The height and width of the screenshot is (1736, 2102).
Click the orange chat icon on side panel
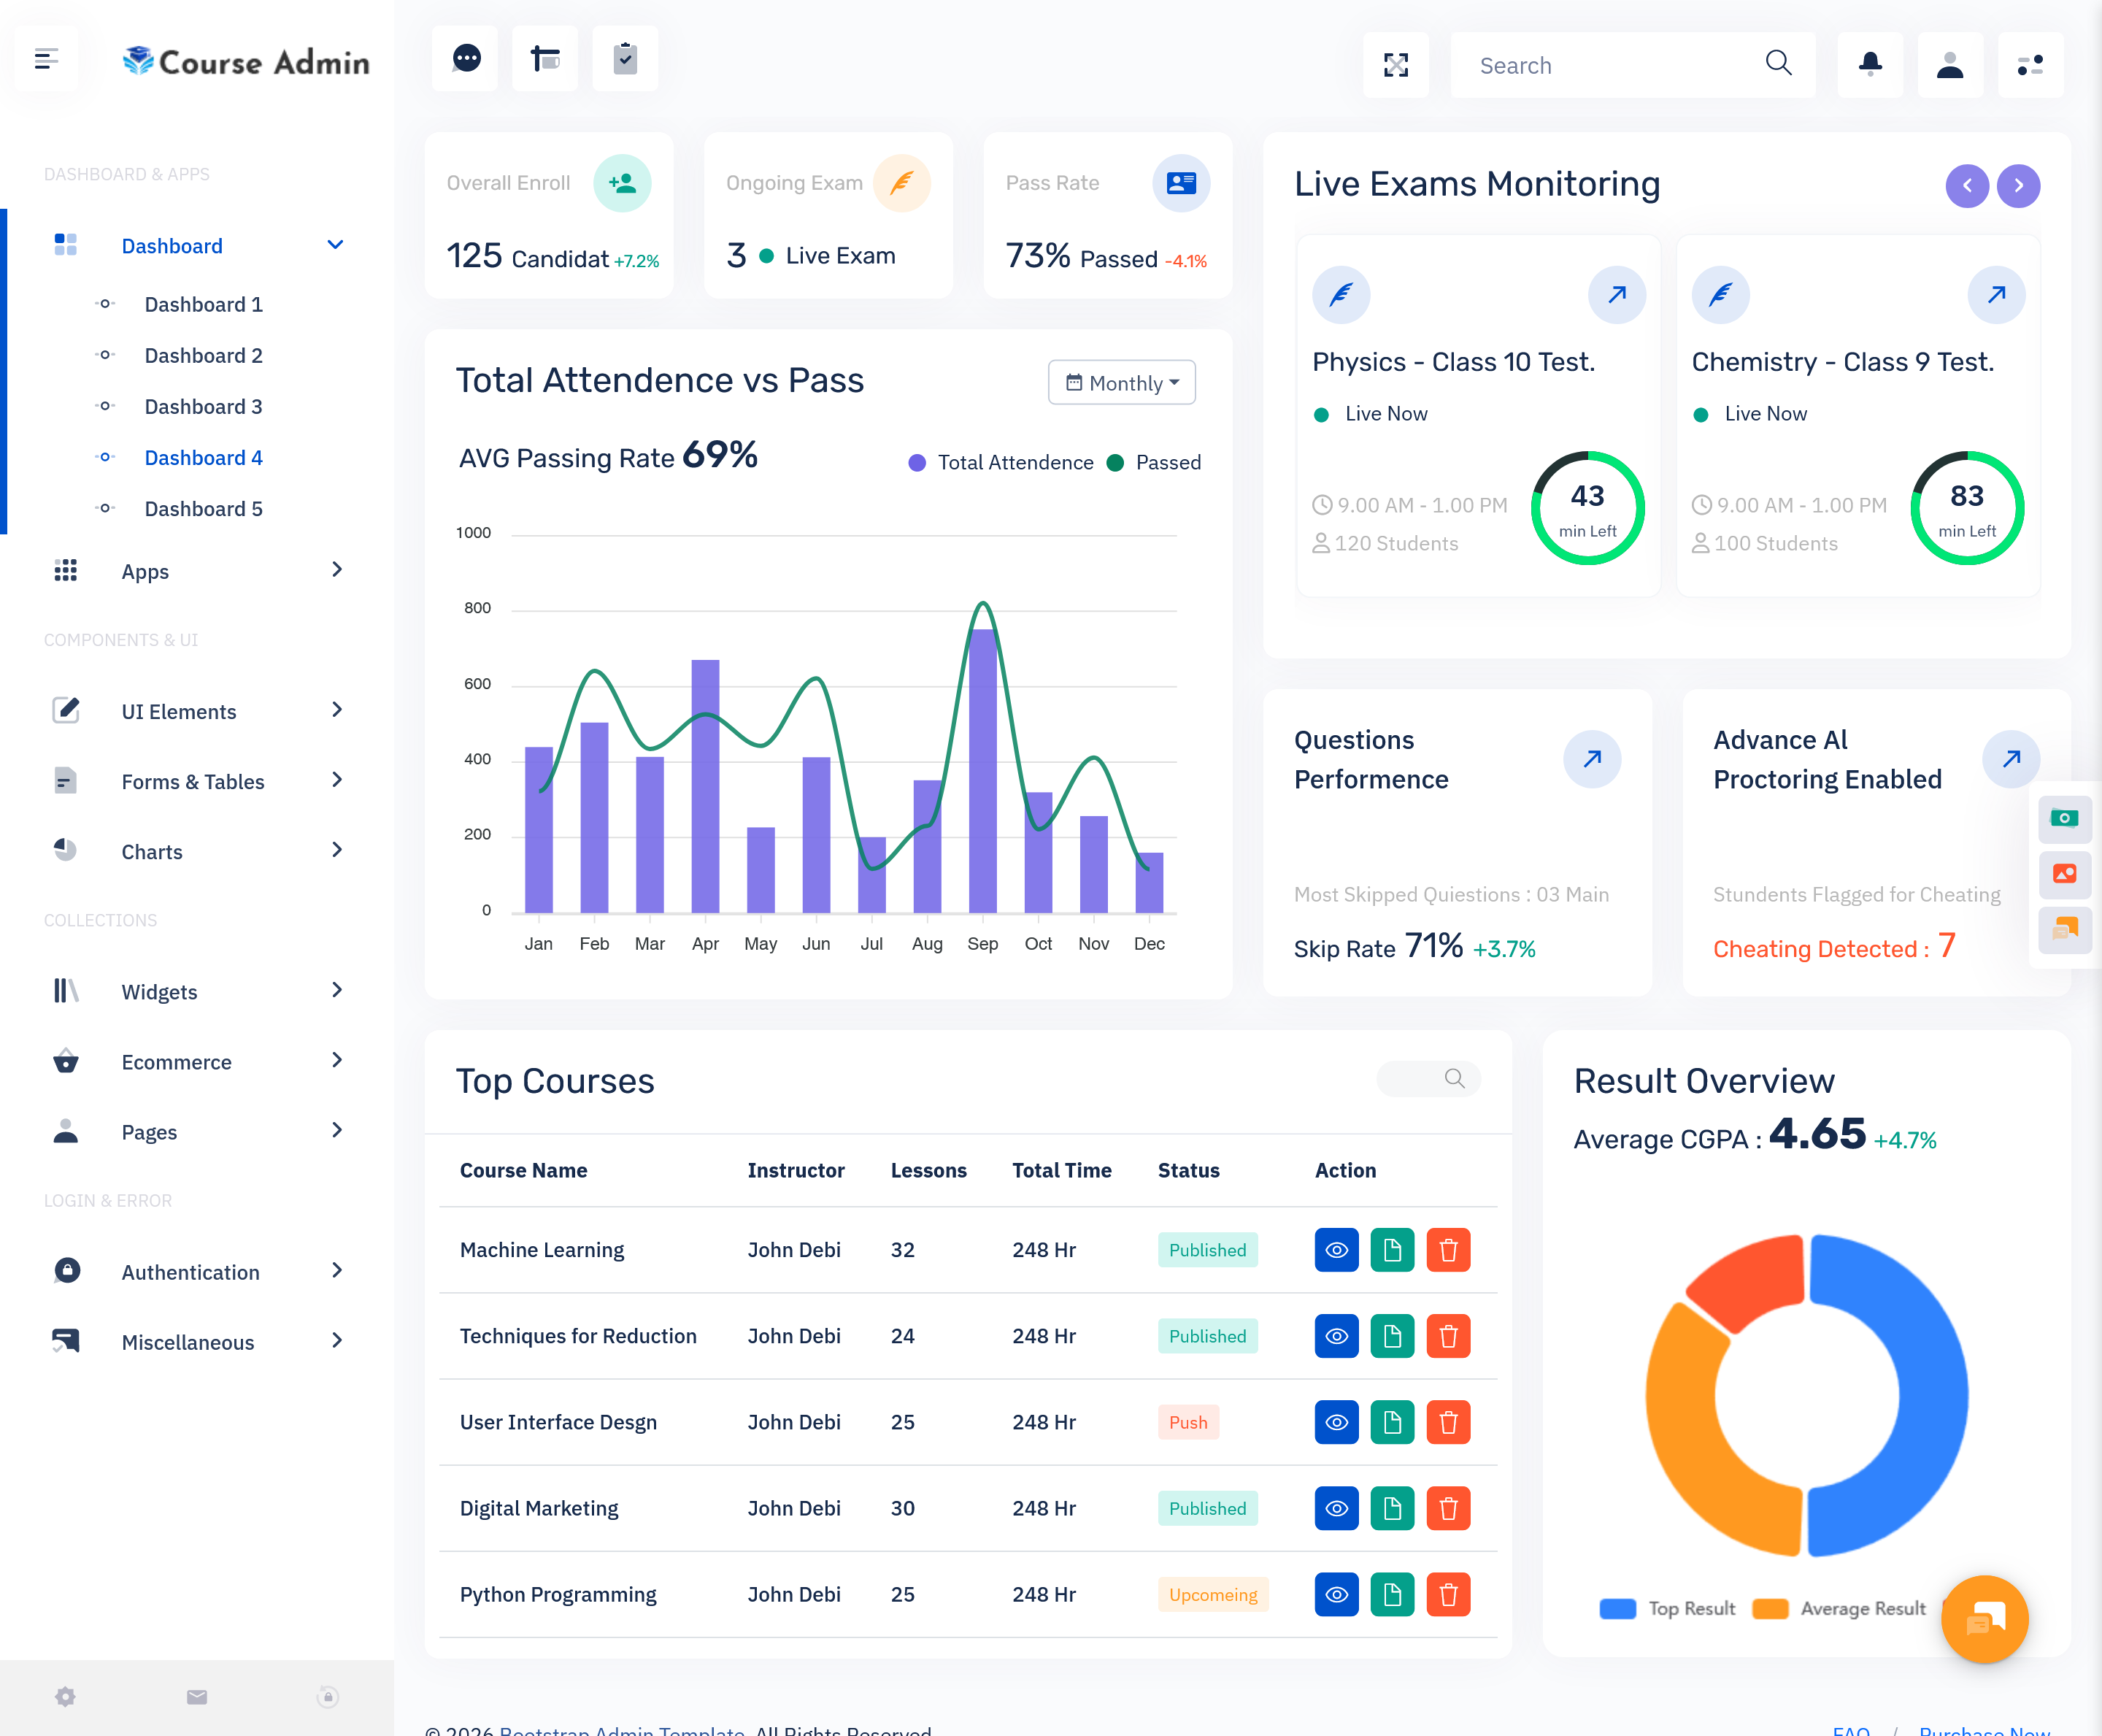coord(2064,930)
